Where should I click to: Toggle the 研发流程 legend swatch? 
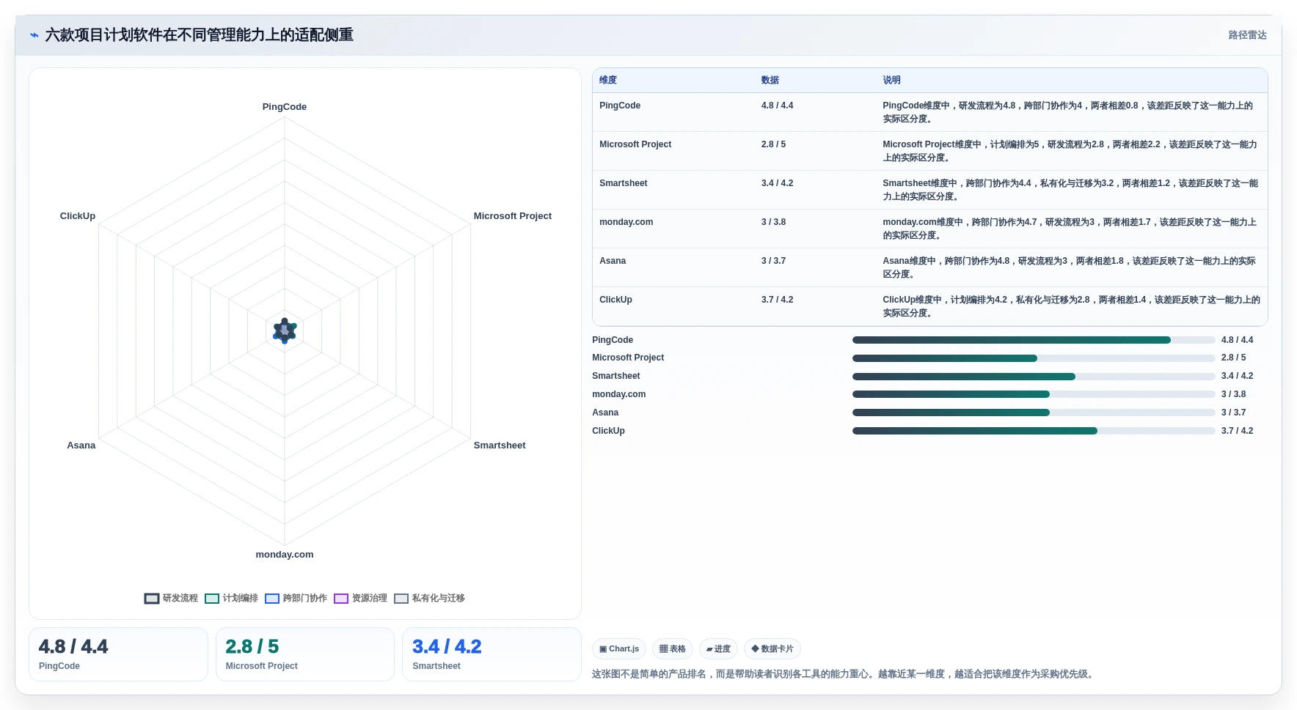[x=152, y=599]
